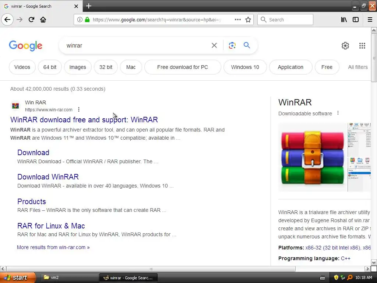Click the keyboard icon in the taskbar
Screen dimensions: 377x283
coord(323,278)
